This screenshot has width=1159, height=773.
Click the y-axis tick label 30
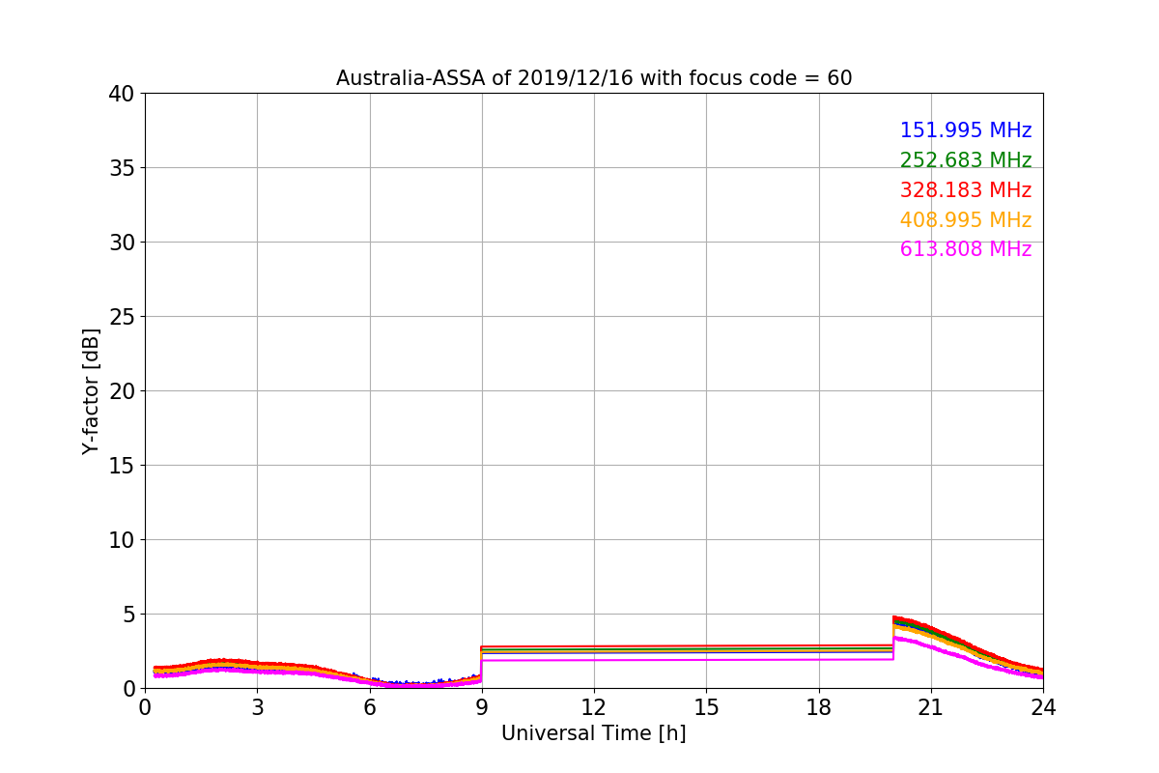point(123,243)
